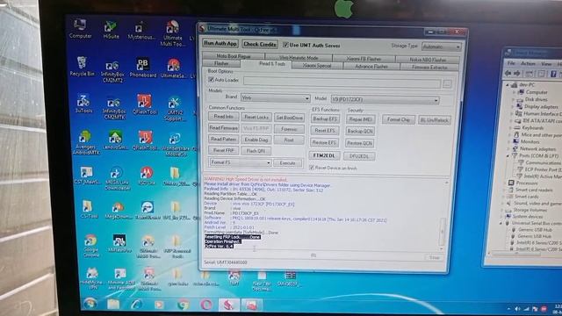Open the InfinityBox CM2MTK shortcut
This screenshot has height=316, width=562.
113,109
